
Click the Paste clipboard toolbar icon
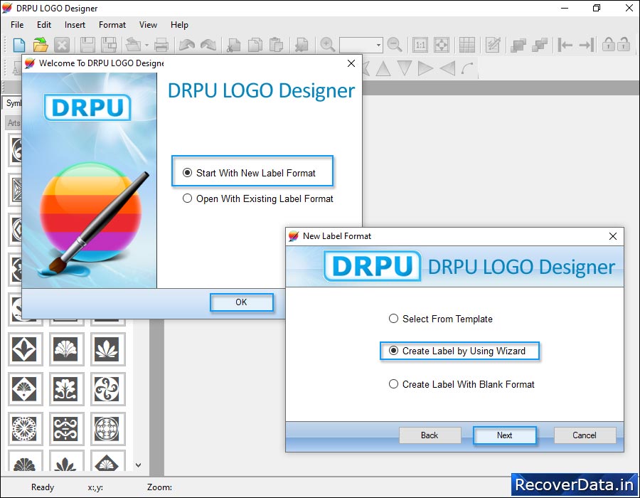(x=277, y=45)
